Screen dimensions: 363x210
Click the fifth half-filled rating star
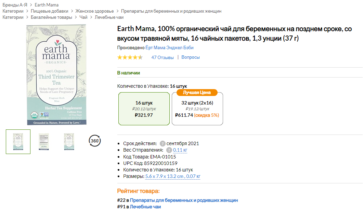point(140,57)
